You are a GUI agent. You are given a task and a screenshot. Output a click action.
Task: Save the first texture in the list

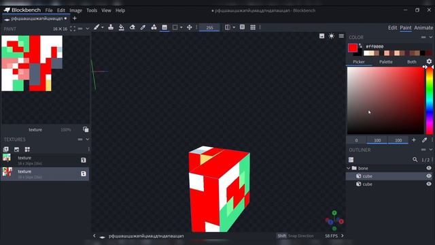pyautogui.click(x=83, y=160)
